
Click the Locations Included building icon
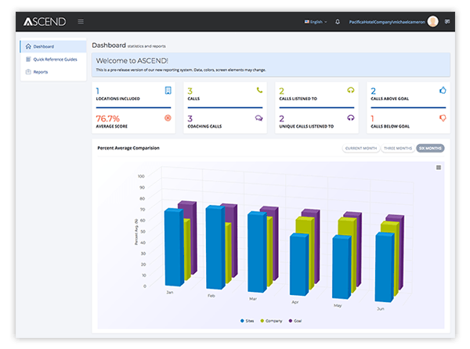(x=168, y=91)
